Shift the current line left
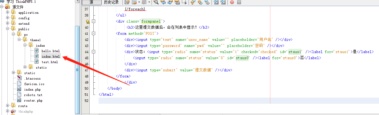Viewport: 379px width, 115px height. [216, 2]
